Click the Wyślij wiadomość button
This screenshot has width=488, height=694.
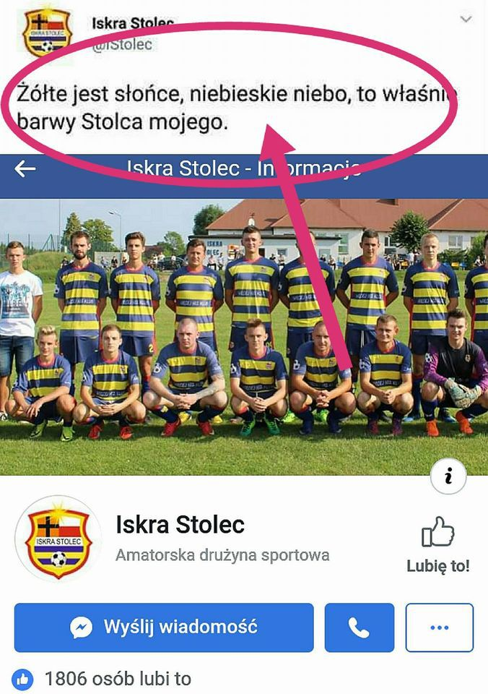click(x=164, y=627)
